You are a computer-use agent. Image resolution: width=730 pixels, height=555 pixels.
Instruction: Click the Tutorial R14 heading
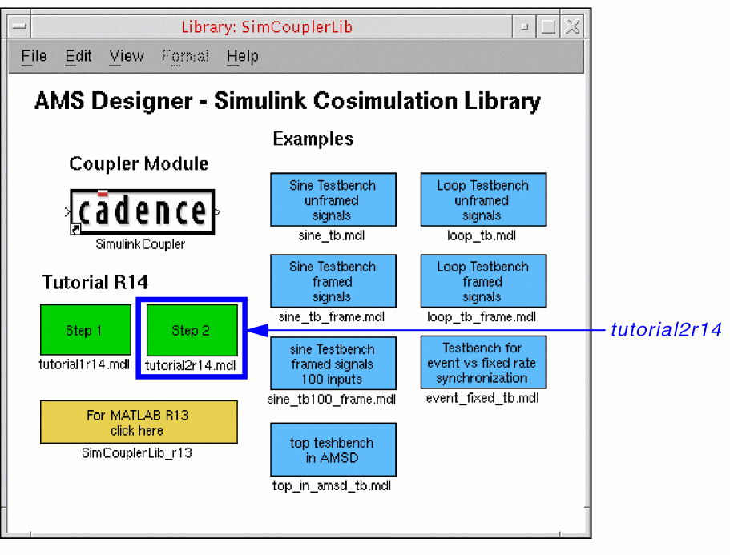(95, 283)
